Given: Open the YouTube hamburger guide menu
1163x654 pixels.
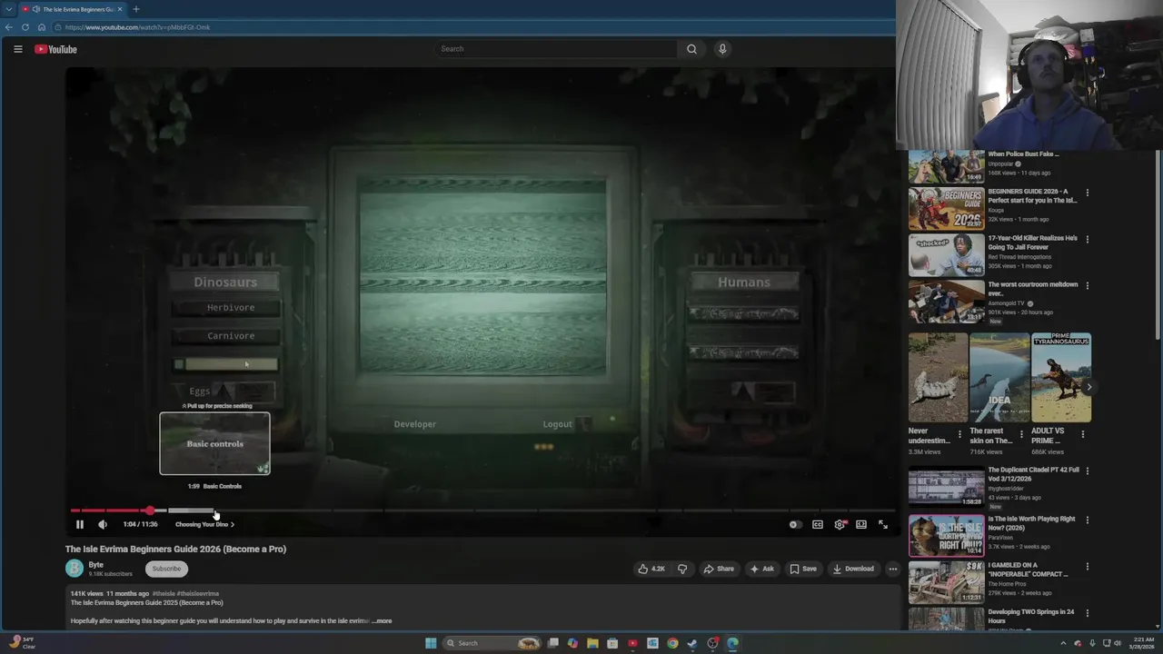Looking at the screenshot, I should point(17,49).
